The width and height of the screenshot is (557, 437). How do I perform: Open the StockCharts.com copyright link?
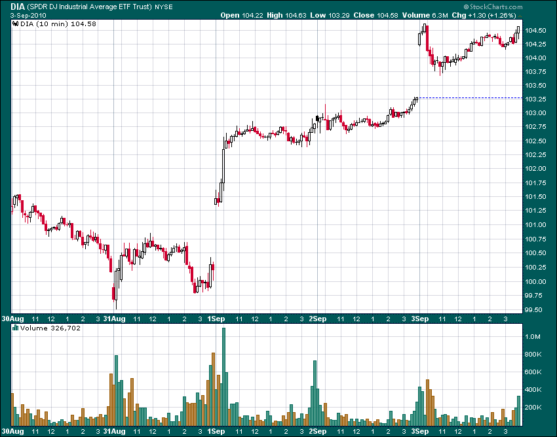pos(493,7)
